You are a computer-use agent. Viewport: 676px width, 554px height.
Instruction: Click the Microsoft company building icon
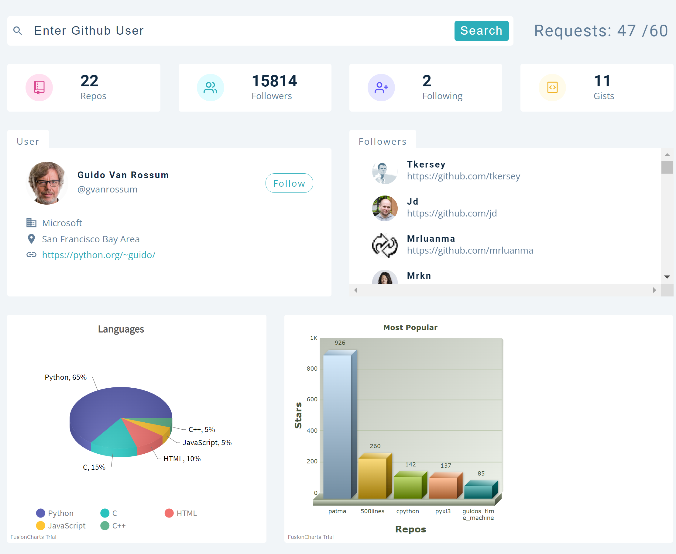pos(31,223)
